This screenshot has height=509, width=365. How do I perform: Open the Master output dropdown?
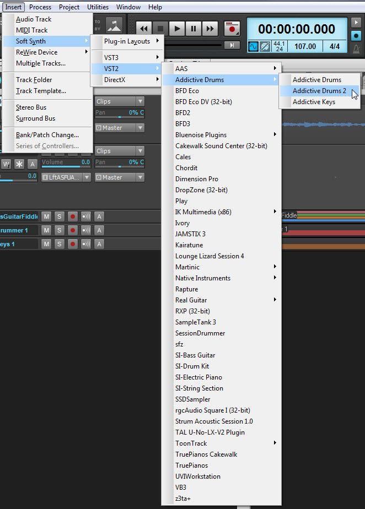[x=119, y=177]
